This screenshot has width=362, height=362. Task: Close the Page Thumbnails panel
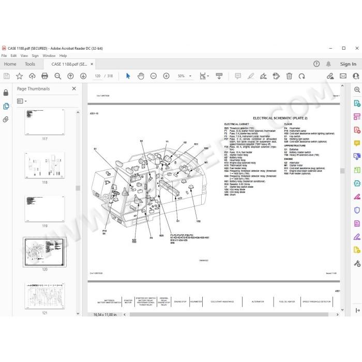click(74, 88)
